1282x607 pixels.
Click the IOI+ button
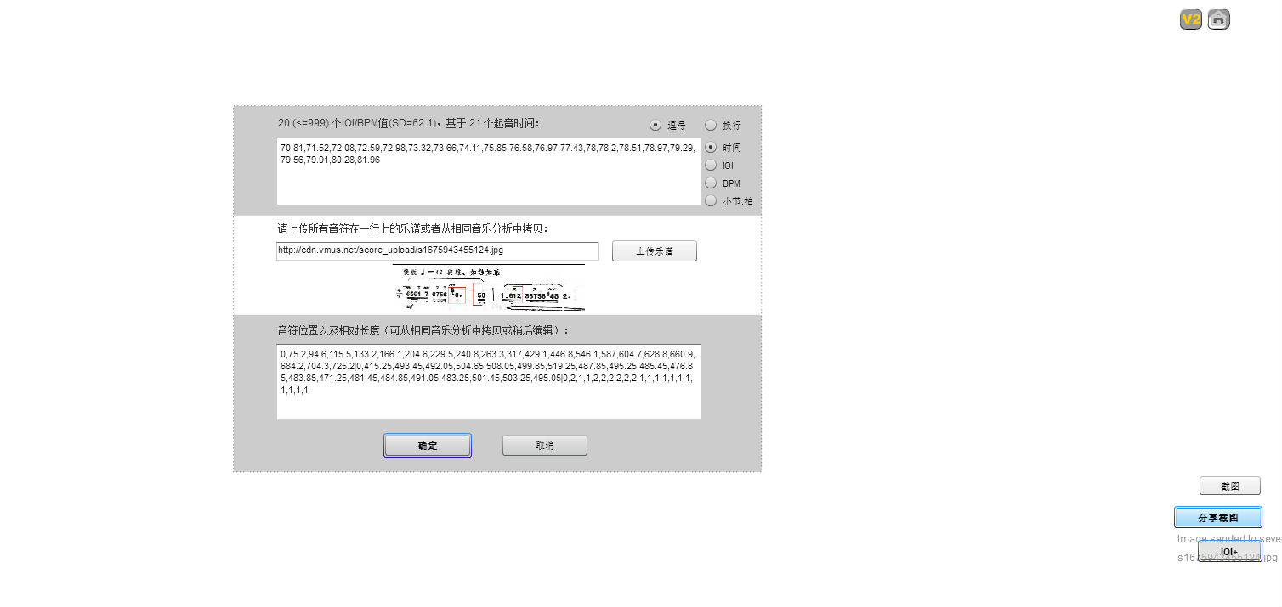coord(1229,552)
